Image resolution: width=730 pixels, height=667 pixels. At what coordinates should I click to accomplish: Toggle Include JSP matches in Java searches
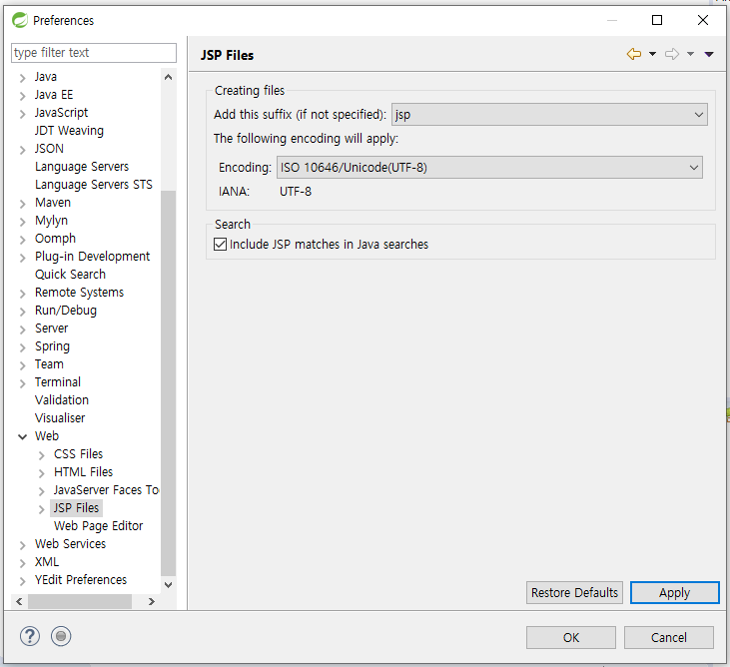pos(221,245)
